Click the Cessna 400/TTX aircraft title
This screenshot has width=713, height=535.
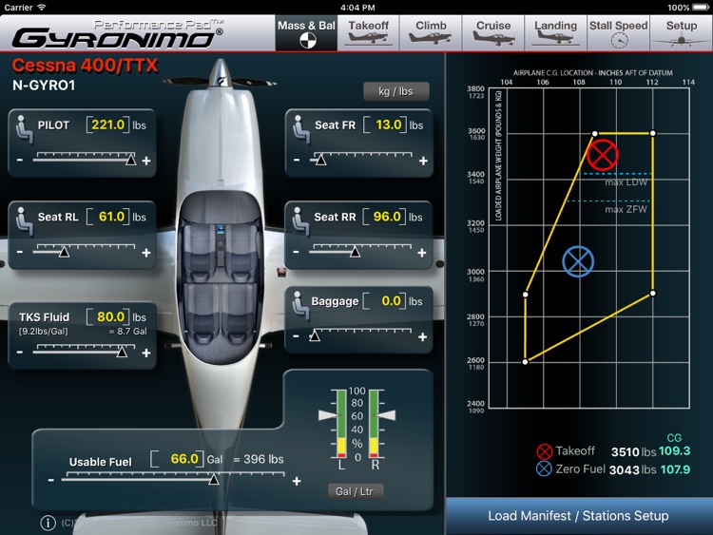[85, 66]
